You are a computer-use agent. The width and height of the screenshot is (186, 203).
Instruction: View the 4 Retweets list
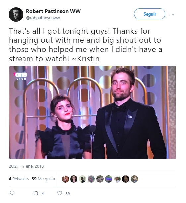[19, 179]
